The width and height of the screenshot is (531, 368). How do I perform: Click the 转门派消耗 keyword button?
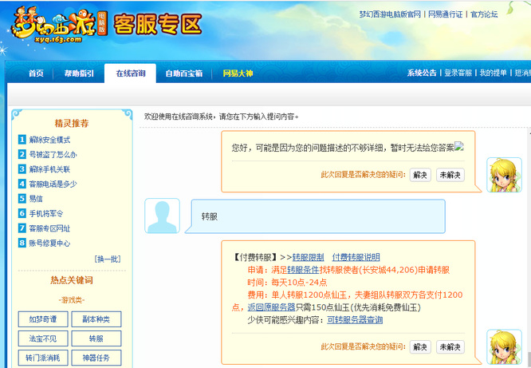pyautogui.click(x=43, y=358)
